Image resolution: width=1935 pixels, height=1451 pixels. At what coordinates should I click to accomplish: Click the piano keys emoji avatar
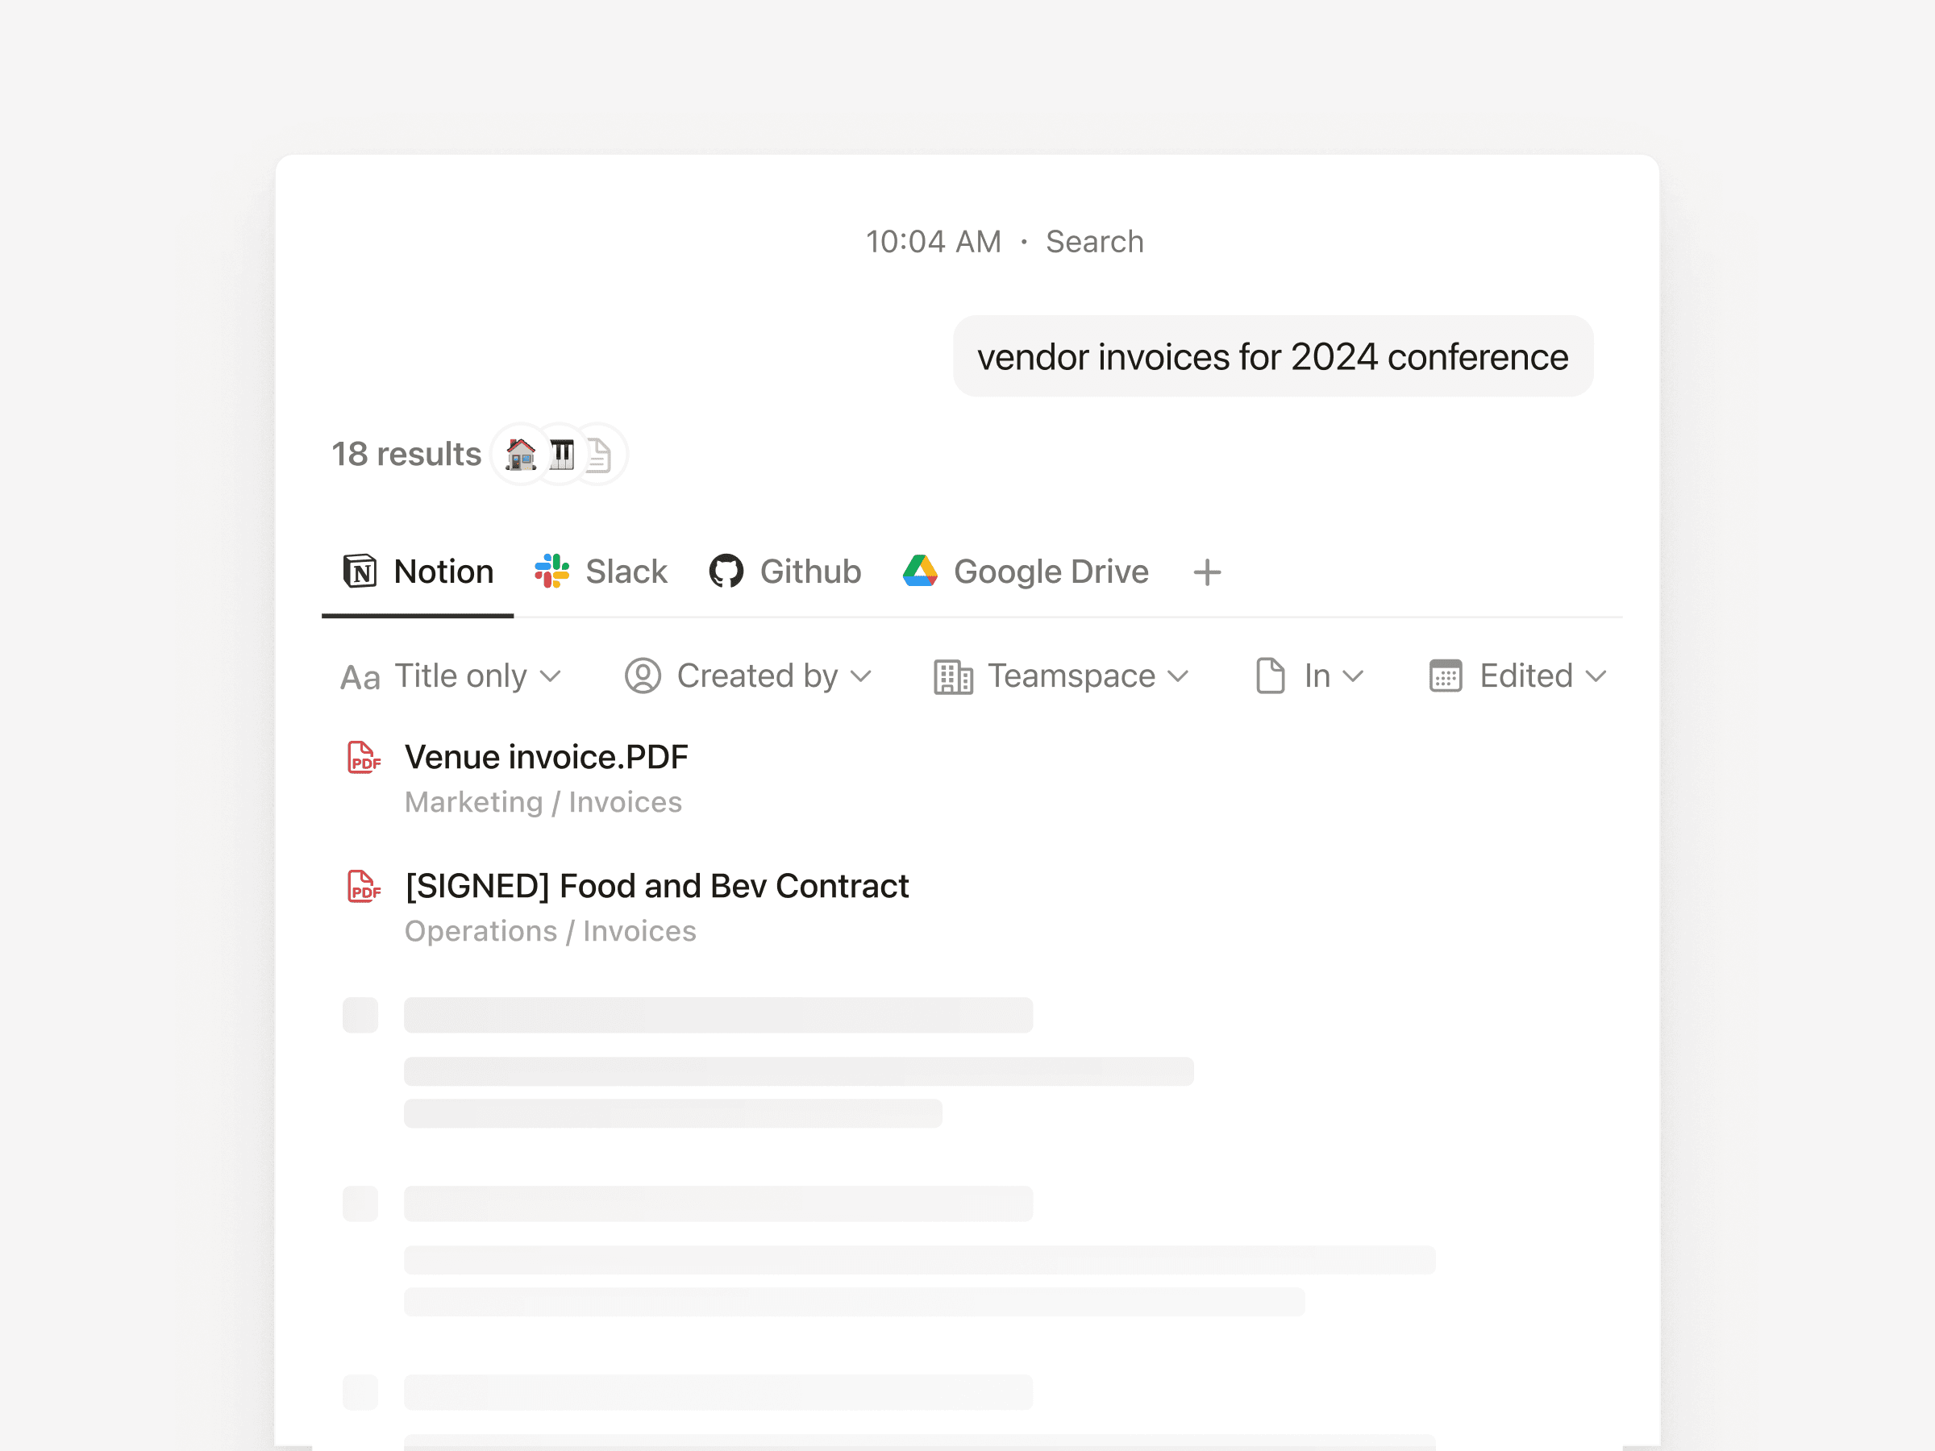[562, 455]
